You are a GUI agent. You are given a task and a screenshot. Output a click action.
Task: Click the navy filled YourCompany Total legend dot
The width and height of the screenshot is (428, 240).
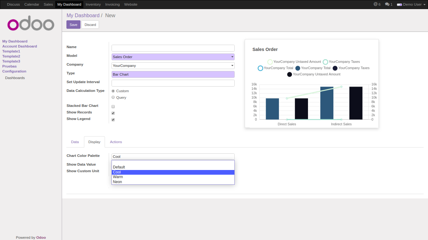coord(298,68)
